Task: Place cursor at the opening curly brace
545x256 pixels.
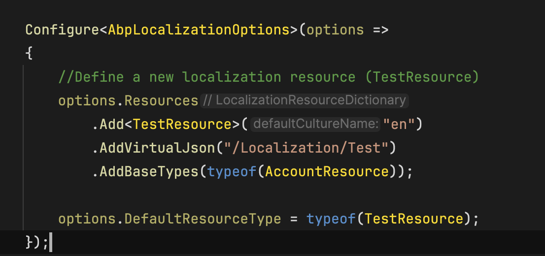Action: pos(29,53)
